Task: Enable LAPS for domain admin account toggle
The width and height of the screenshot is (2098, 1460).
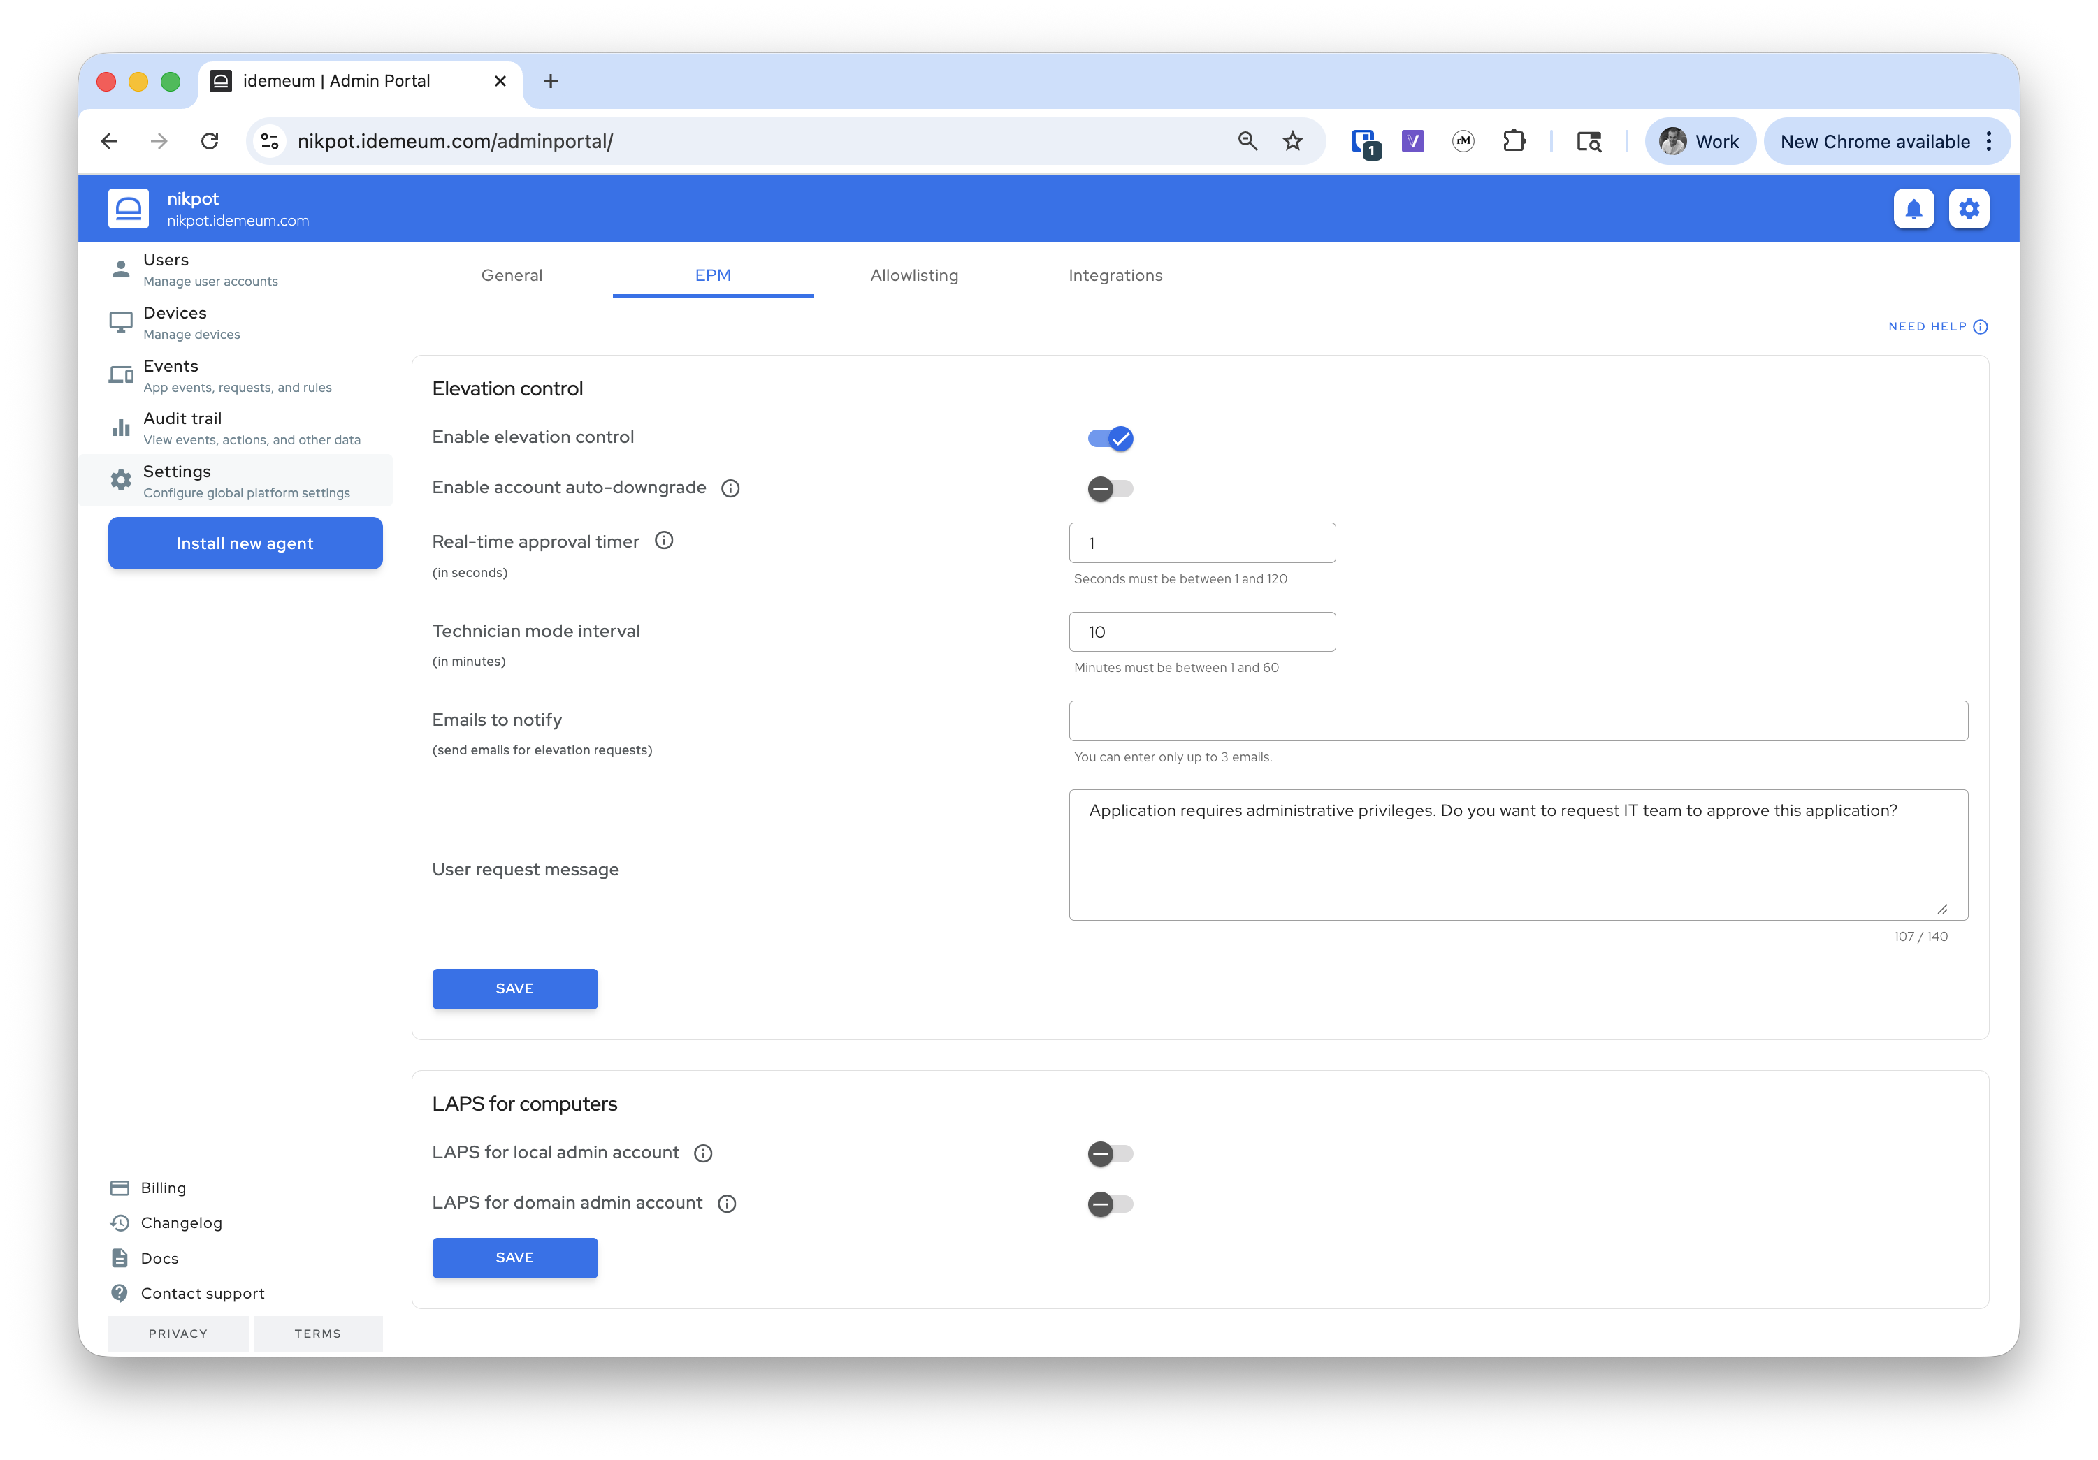Action: pos(1111,1204)
